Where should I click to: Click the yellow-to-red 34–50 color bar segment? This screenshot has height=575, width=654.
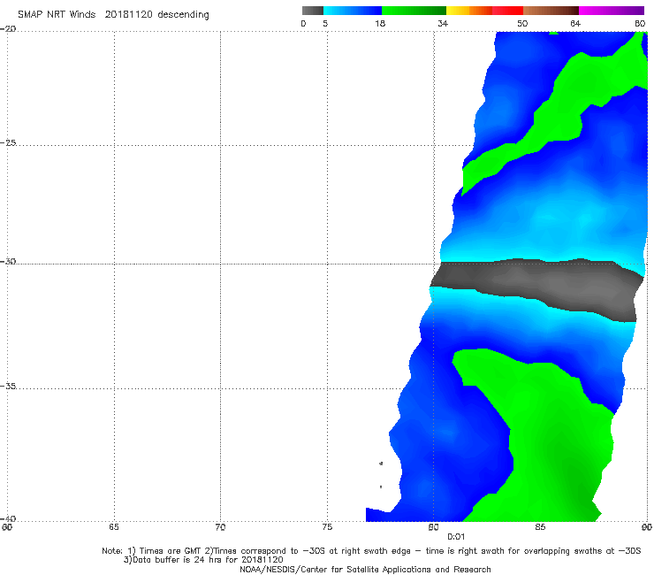click(x=484, y=11)
